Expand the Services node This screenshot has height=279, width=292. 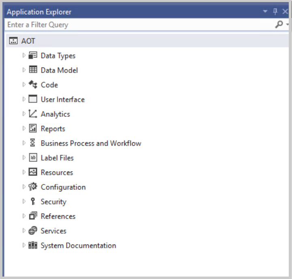click(24, 231)
